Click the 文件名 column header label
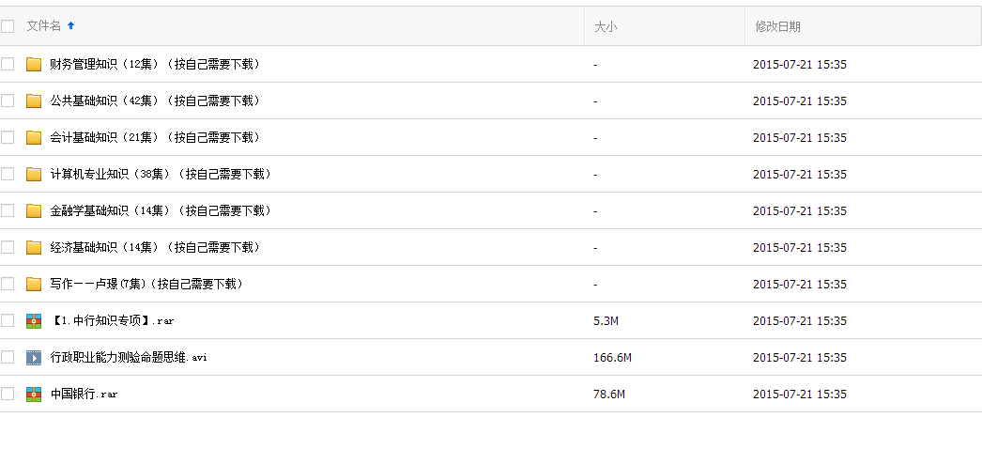 click(43, 26)
